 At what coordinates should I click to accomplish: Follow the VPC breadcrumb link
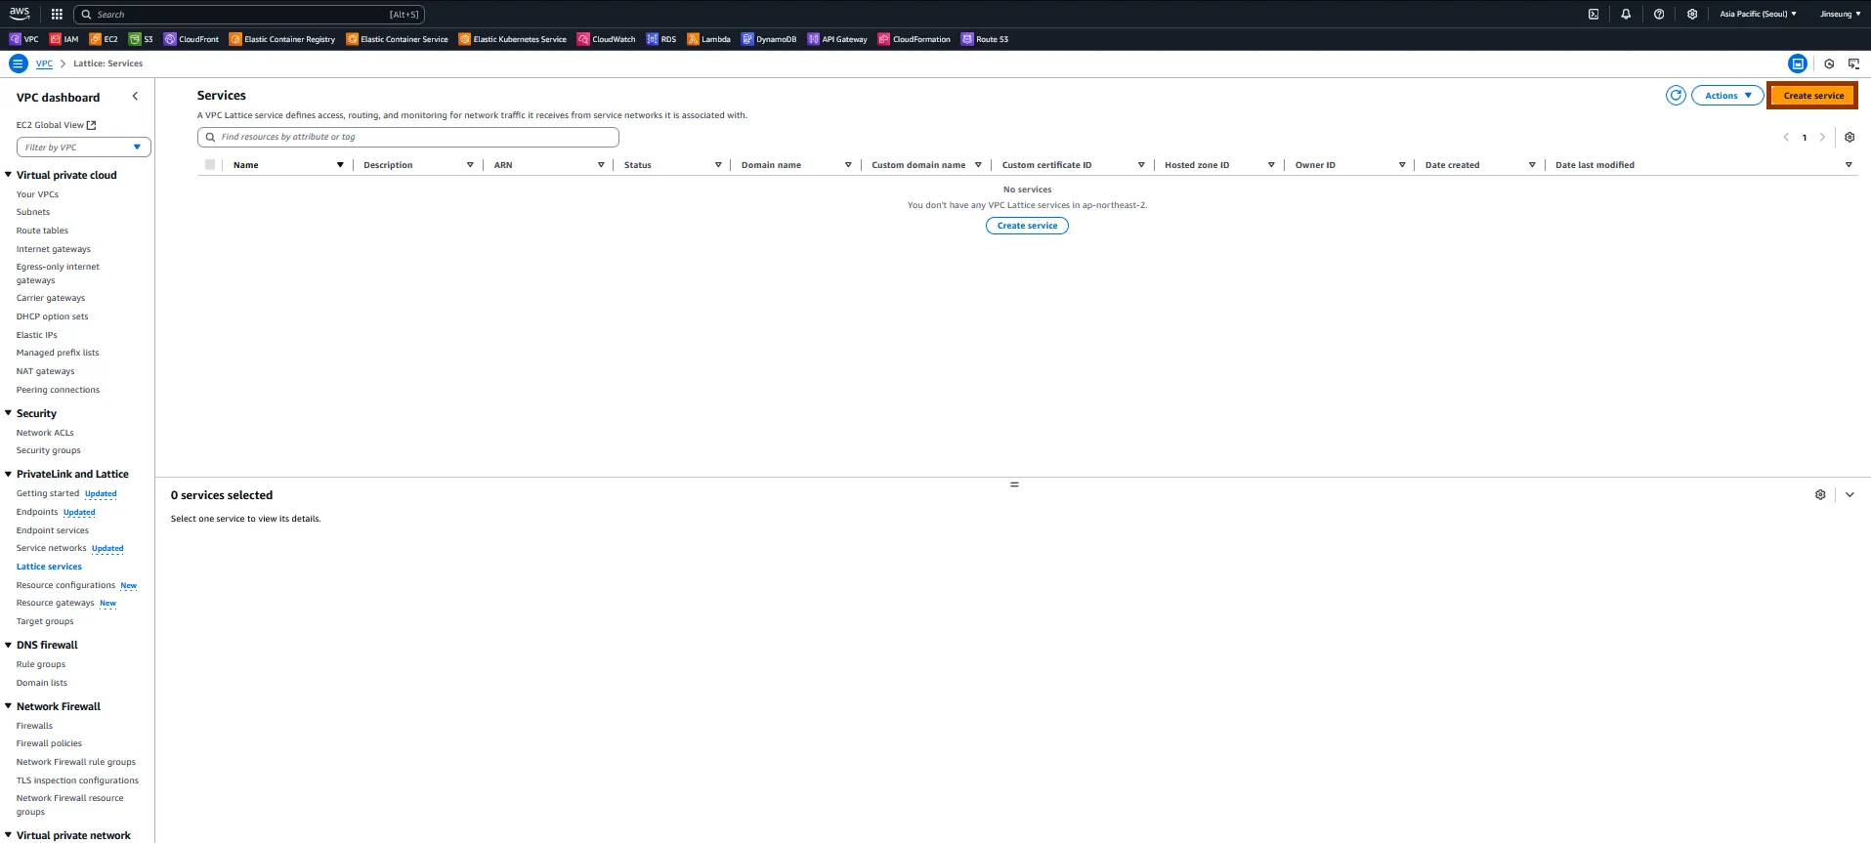pyautogui.click(x=44, y=63)
